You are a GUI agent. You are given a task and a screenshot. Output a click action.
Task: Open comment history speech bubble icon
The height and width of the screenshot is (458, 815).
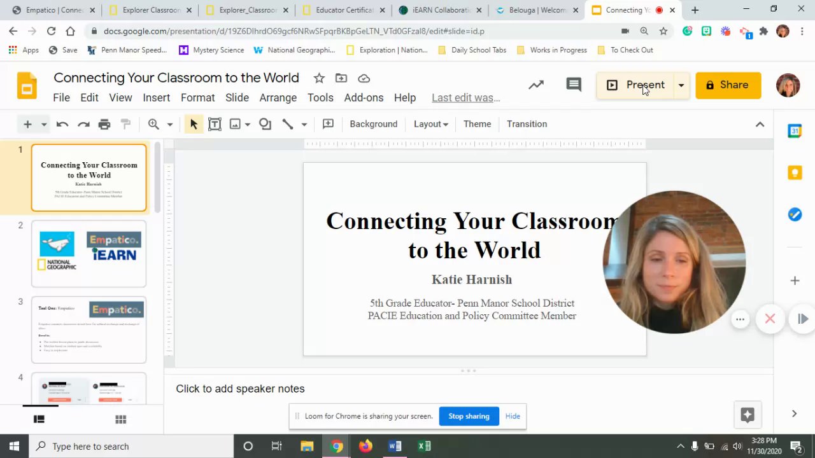click(x=574, y=85)
